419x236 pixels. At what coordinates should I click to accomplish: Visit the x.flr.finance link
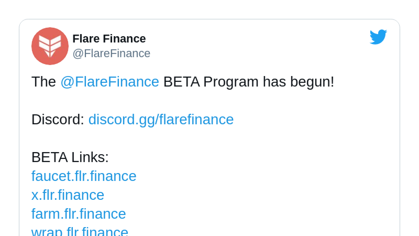point(68,195)
